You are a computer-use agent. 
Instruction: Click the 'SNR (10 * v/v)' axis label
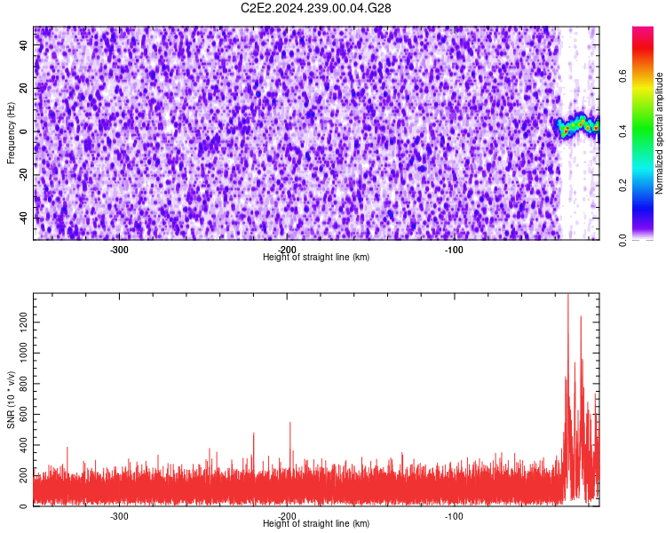point(11,400)
